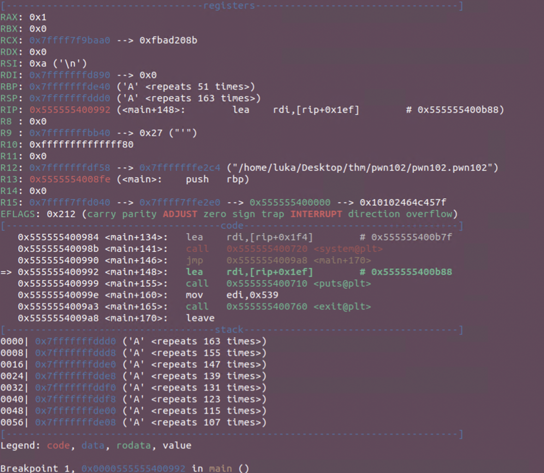
Task: Select the R13 address 0x5555554008fe
Action: tap(70, 179)
